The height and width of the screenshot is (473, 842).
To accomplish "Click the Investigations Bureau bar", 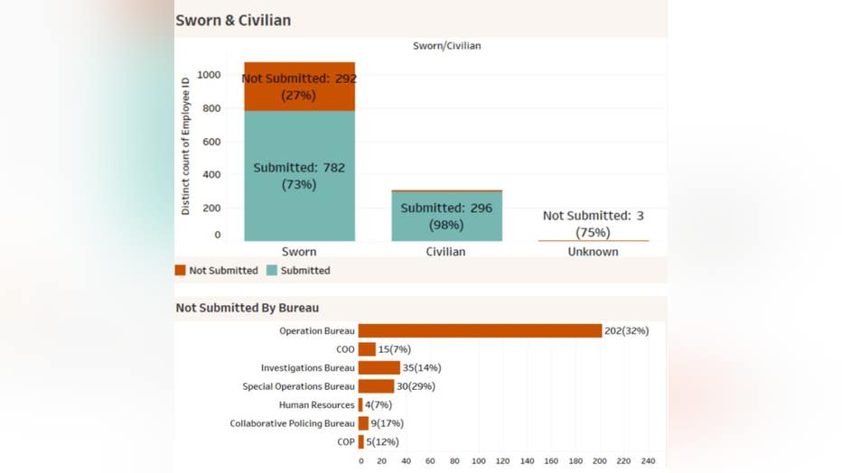I will [379, 368].
